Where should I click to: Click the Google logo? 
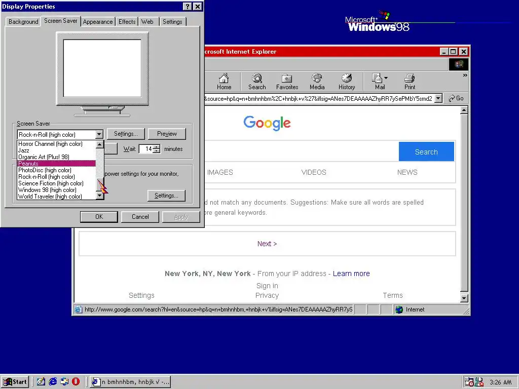click(267, 123)
